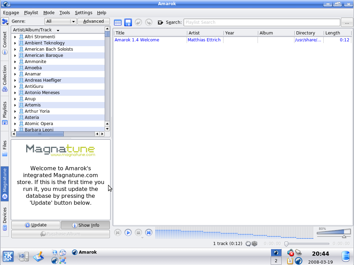Toggle repeat mode in the status bar

click(x=248, y=244)
